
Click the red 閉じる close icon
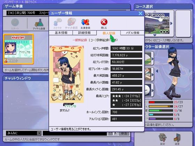coord(104,22)
